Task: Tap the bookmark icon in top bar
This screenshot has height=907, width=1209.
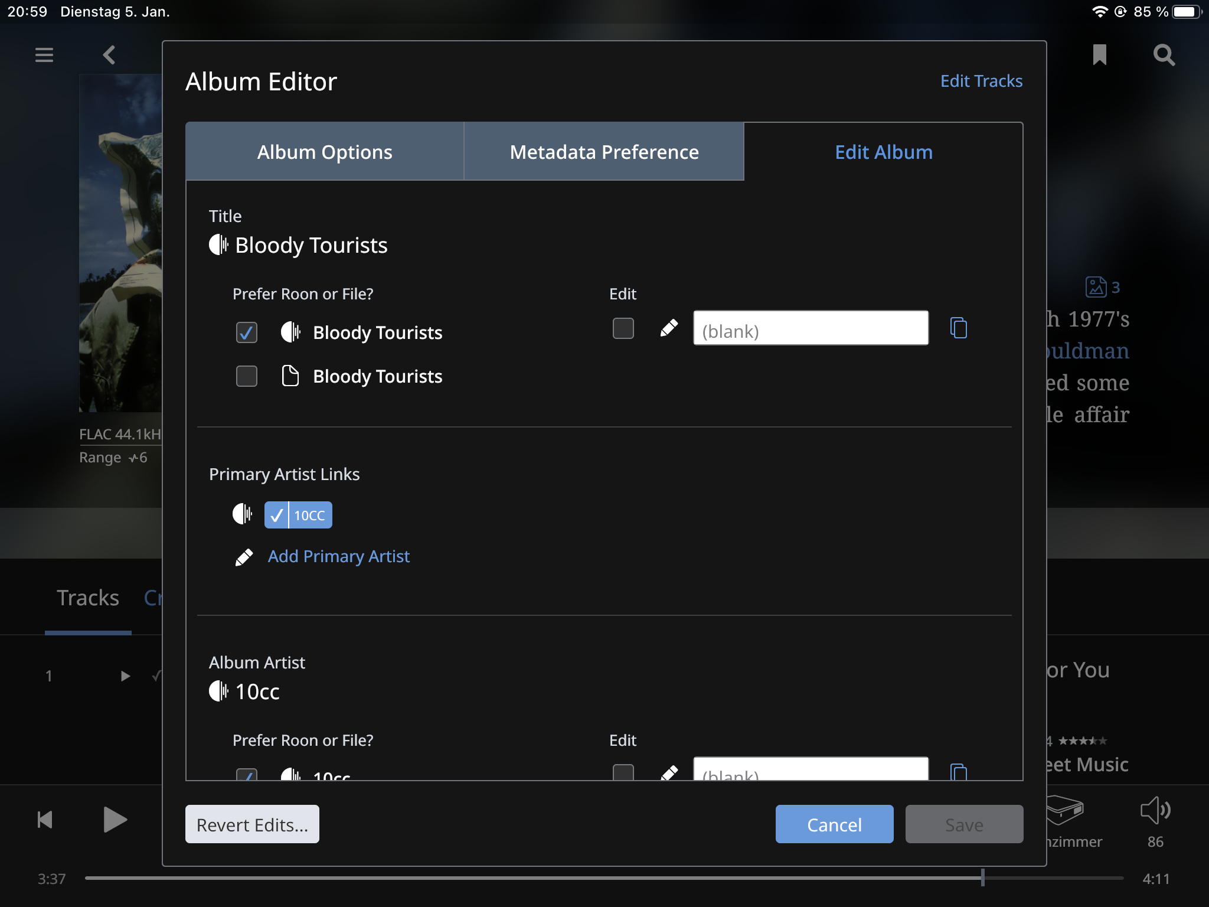Action: (x=1099, y=55)
